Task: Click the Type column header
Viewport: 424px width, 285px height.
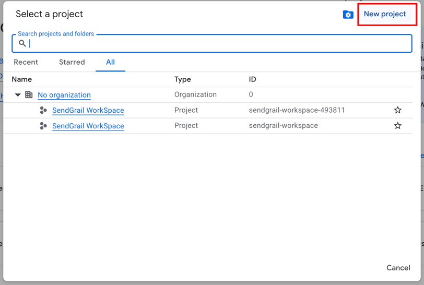Action: coord(183,79)
